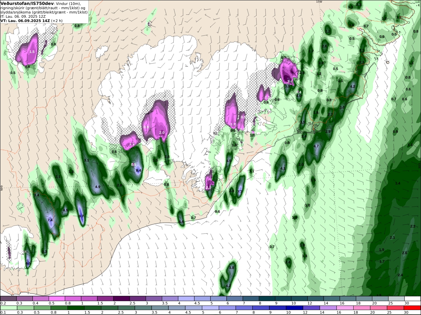Screen dimensions: 421x315
Task: Click the 'Veðurstofan/IS750dev' title text
Action: click(x=27, y=3)
